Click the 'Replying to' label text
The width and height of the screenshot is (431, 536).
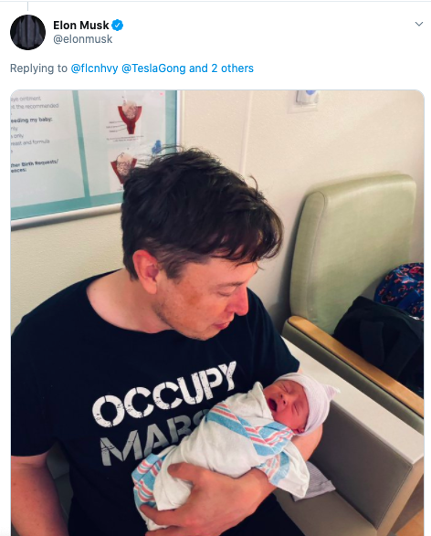[x=38, y=68]
